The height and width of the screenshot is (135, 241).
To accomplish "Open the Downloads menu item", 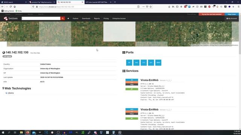I will 86,18.
